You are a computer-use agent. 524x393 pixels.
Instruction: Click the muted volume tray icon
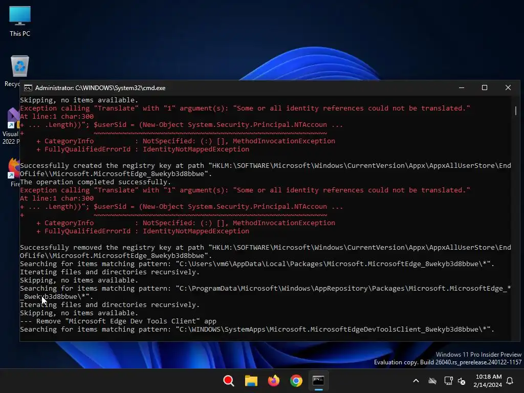pyautogui.click(x=462, y=381)
